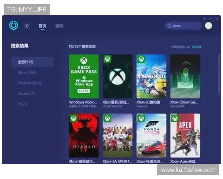Open the EA SPORTS FC24 cover

coord(117,135)
